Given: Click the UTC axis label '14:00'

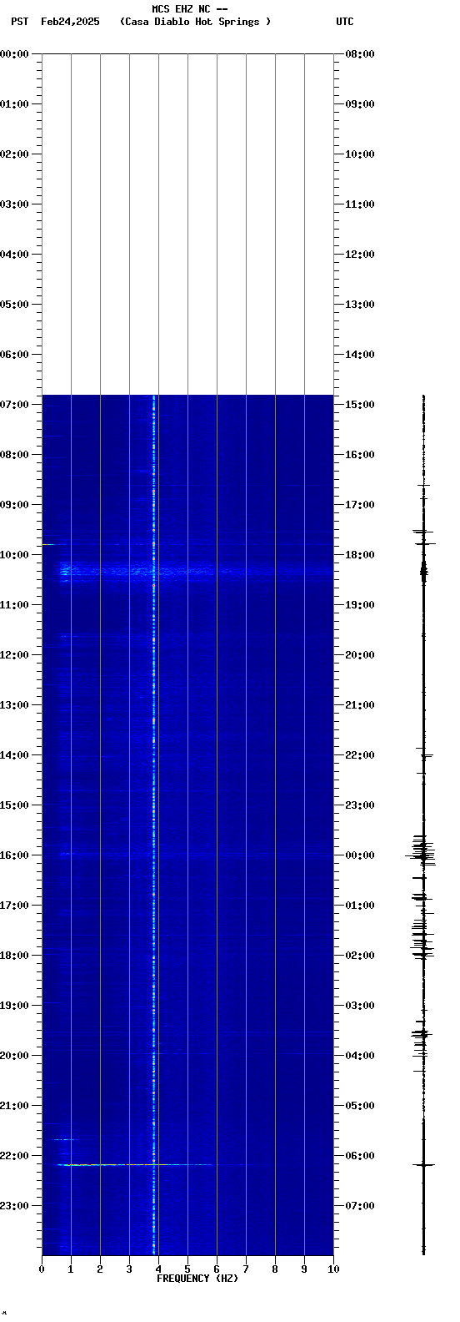Looking at the screenshot, I should (360, 355).
